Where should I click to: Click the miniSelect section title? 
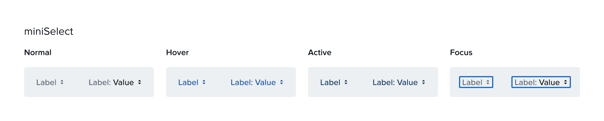49,31
